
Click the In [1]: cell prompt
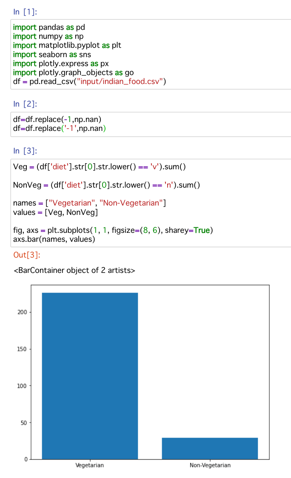[25, 12]
